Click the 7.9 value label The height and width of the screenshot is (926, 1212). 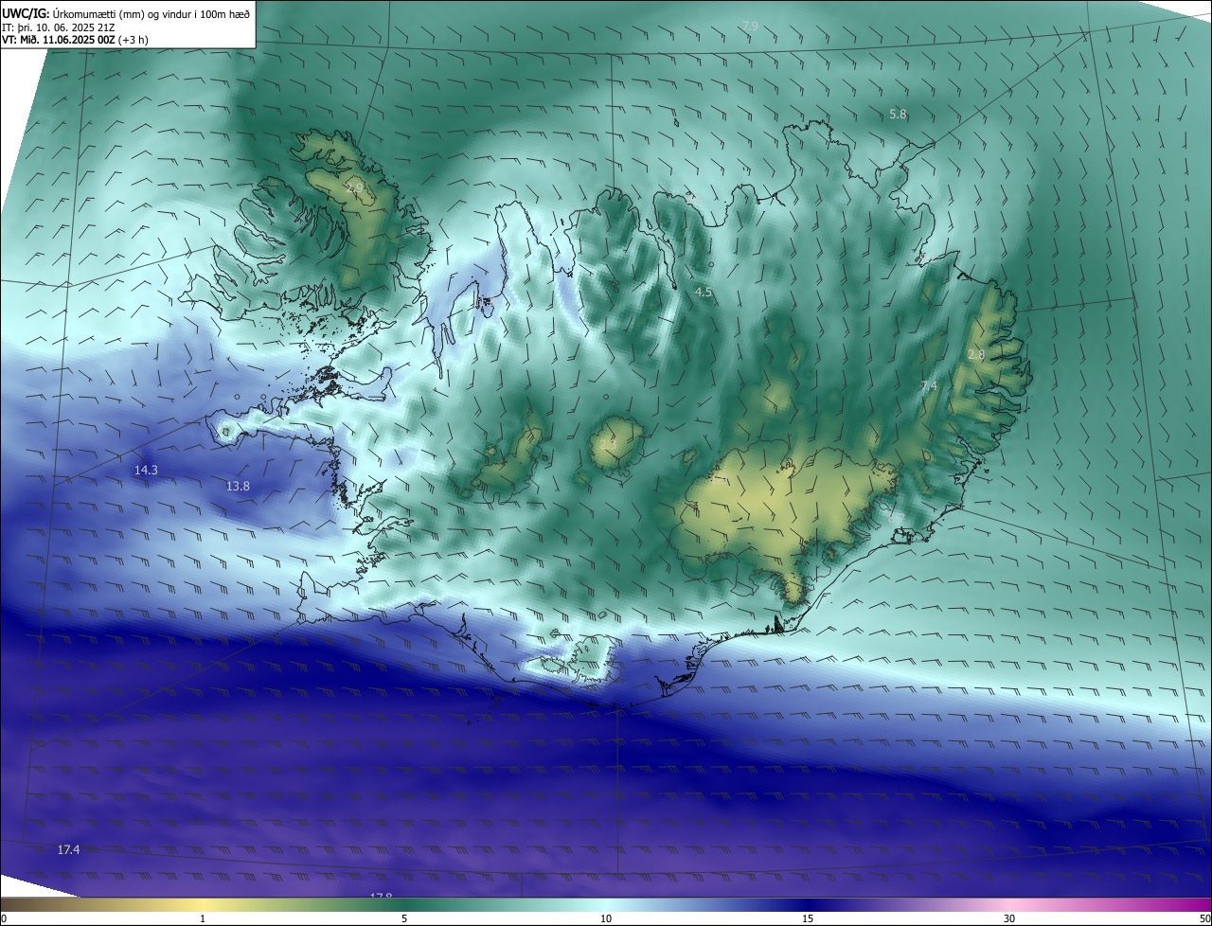(x=750, y=26)
